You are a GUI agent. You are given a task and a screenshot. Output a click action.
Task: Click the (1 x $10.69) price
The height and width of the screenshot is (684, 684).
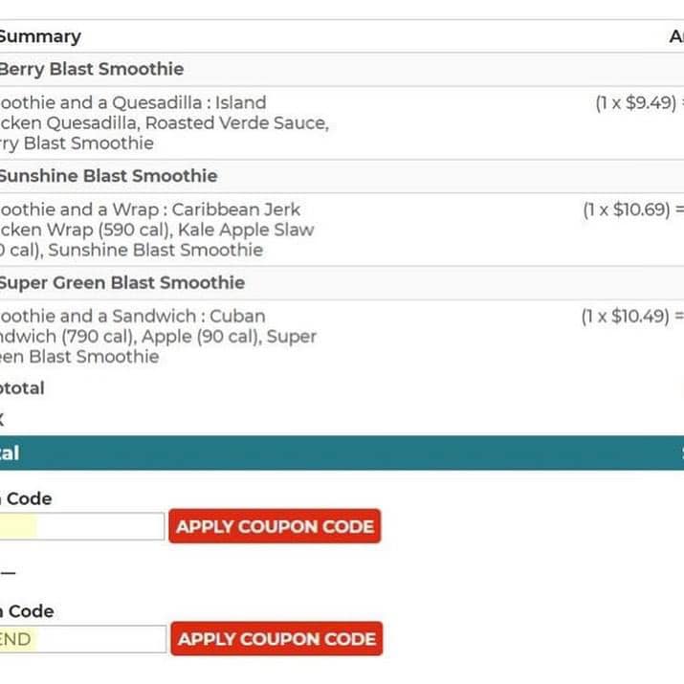coord(629,210)
